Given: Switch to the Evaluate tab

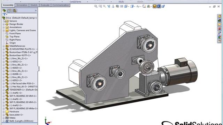Looking at the screenshot, I should pos(45,5).
